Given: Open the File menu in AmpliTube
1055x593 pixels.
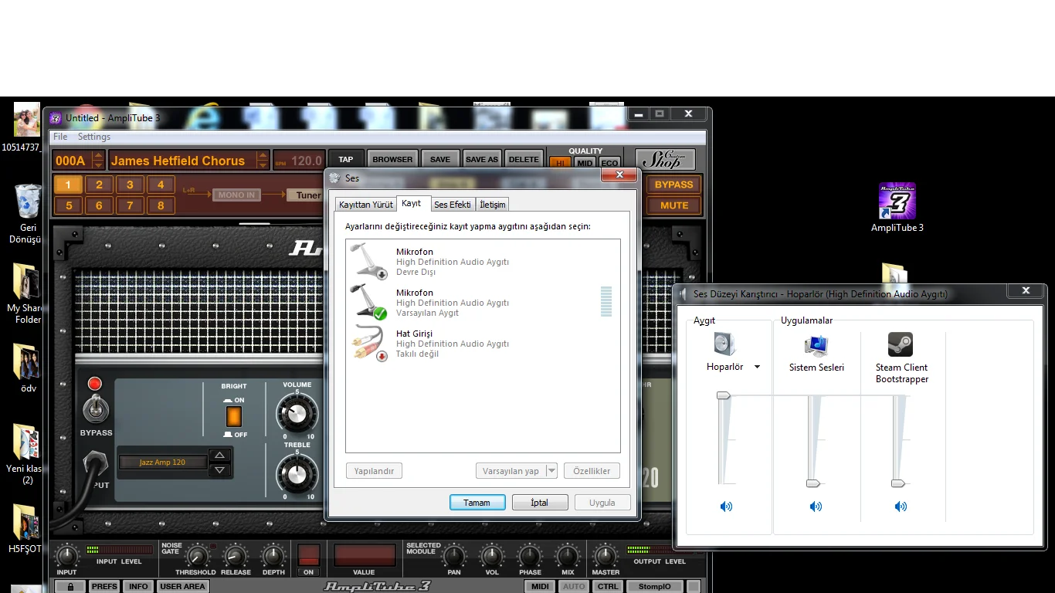Looking at the screenshot, I should point(60,137).
